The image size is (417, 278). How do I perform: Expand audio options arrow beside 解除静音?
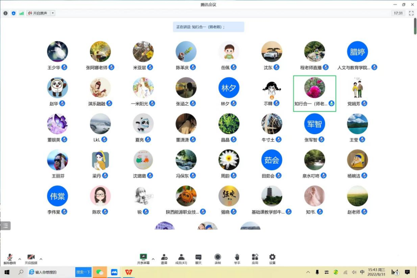click(20, 258)
